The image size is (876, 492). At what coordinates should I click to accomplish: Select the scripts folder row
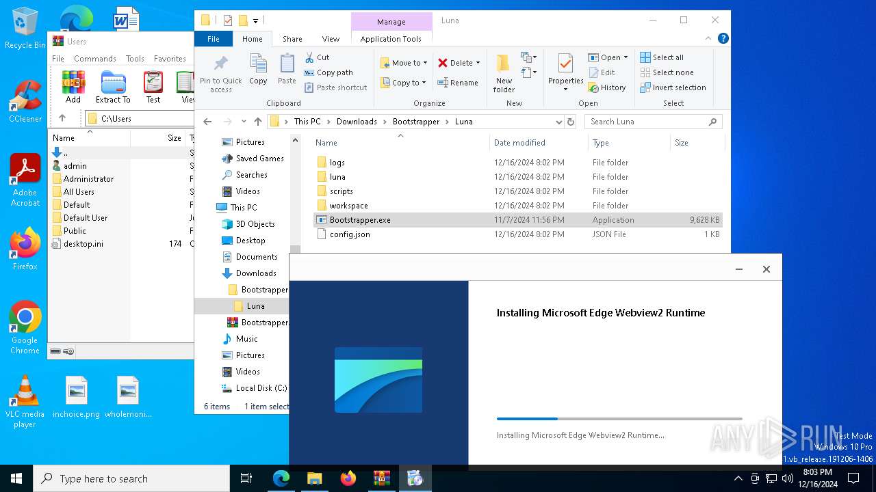pos(518,191)
